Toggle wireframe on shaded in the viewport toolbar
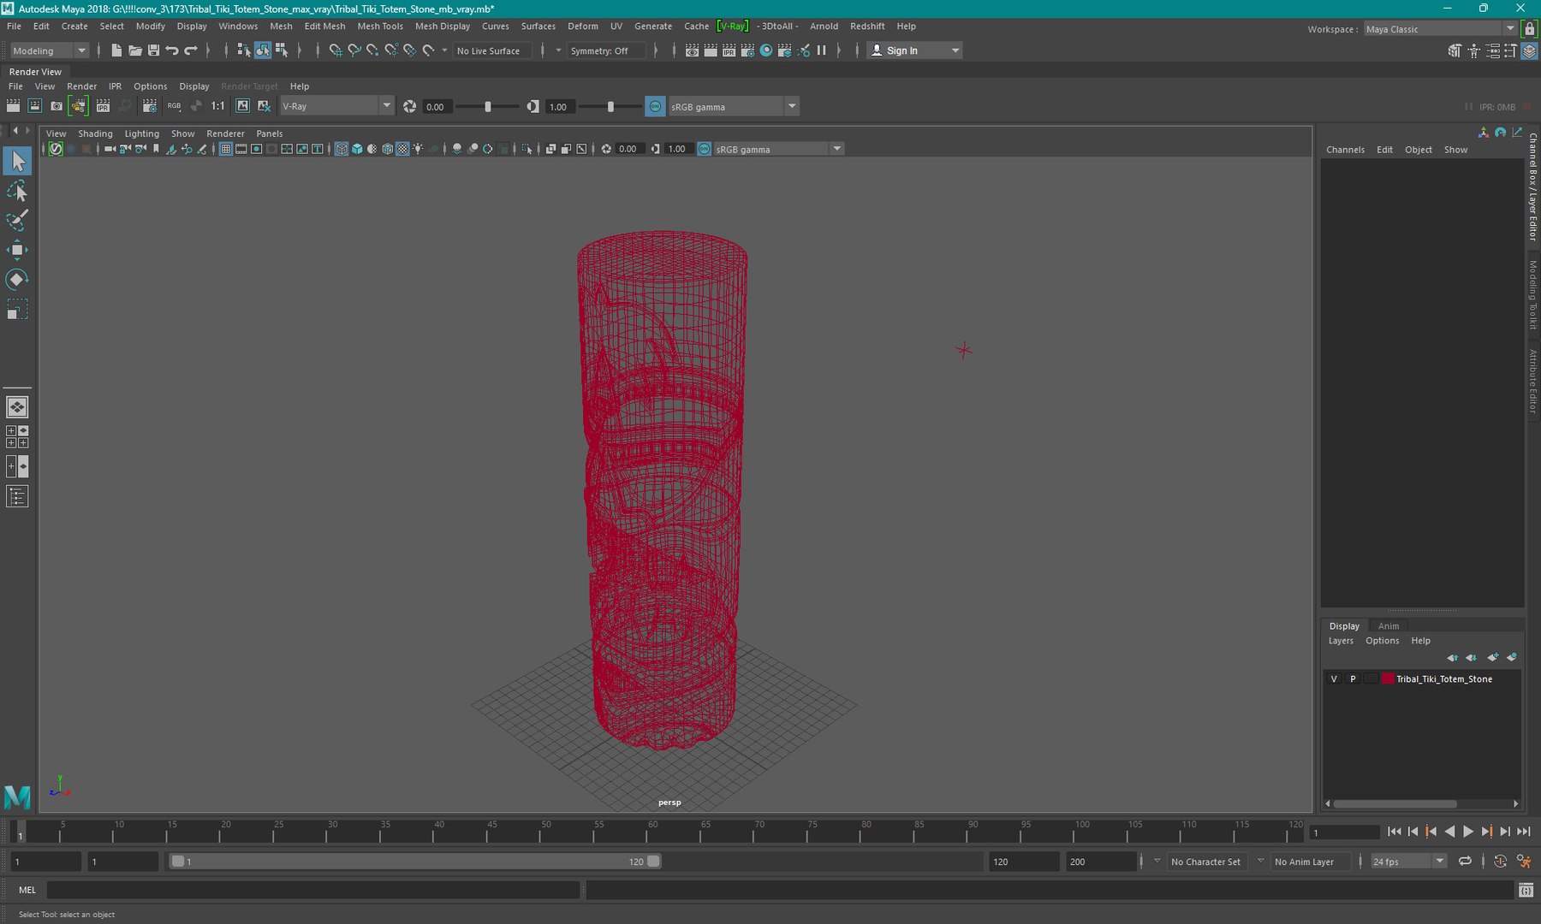Image resolution: width=1541 pixels, height=924 pixels. coord(387,149)
